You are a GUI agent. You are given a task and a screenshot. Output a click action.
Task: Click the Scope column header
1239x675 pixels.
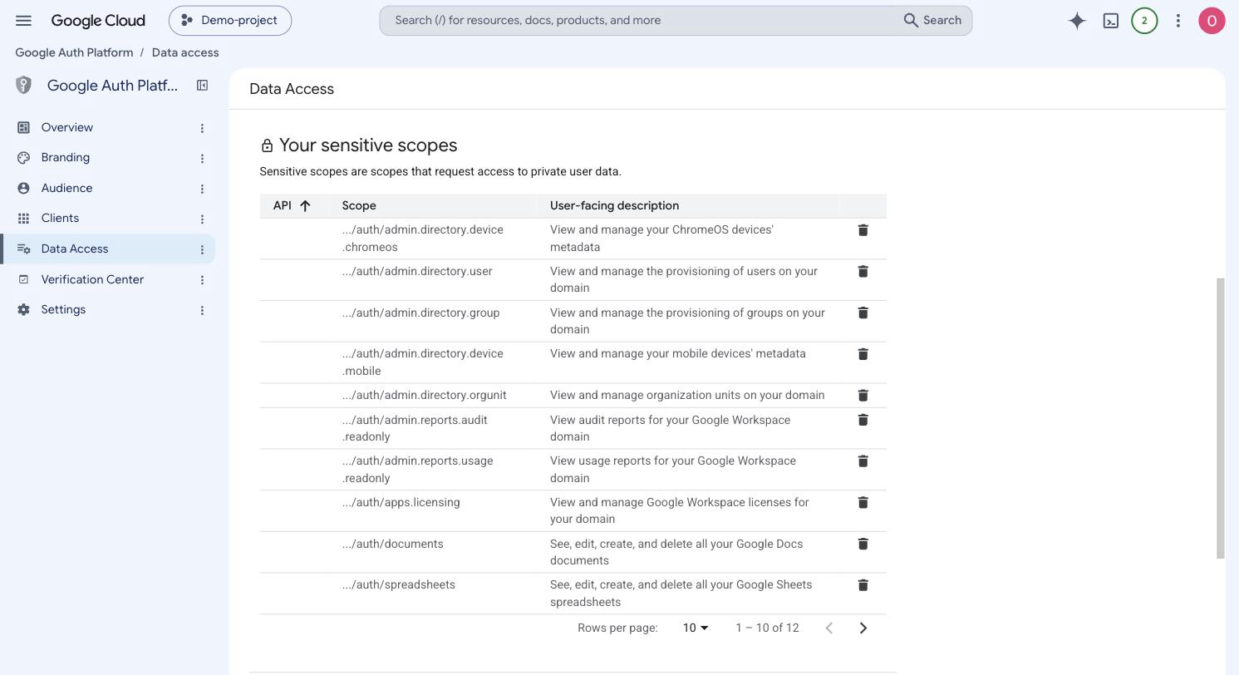click(x=359, y=205)
